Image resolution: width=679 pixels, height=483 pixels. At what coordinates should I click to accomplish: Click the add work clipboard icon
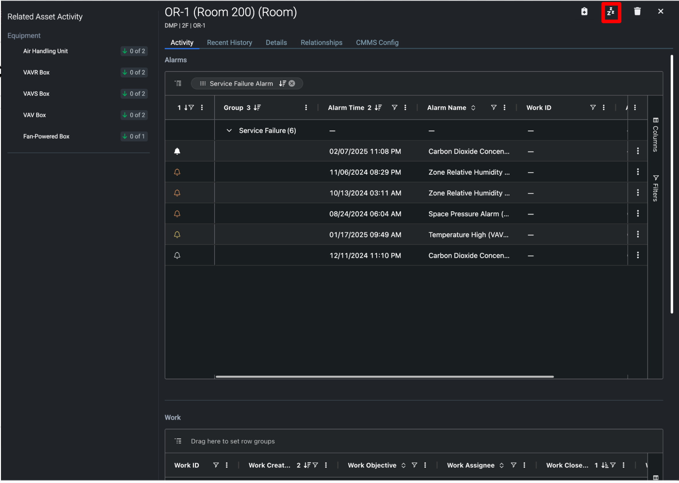584,12
